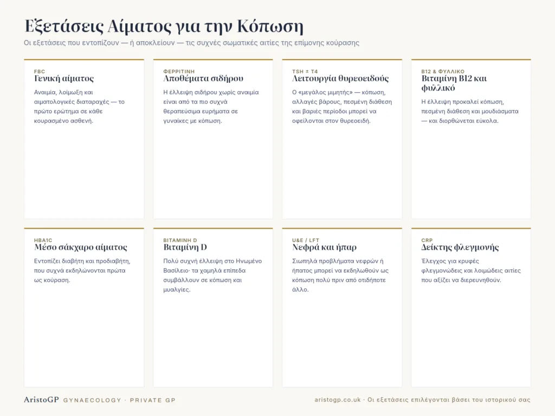Select the heading "Βιταμίνη B12 και φυλλικό"
The height and width of the screenshot is (416, 555).
(454, 83)
